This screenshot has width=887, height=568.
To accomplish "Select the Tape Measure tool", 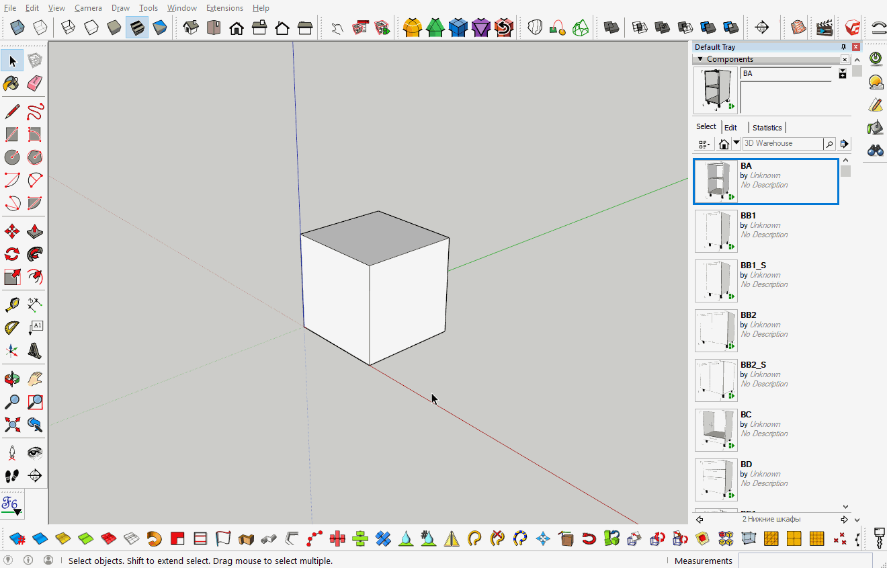I will tap(11, 304).
